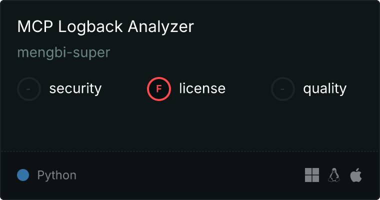The width and height of the screenshot is (380, 200).
Task: Click the word Analyzer in the title
Action: pyautogui.click(x=161, y=26)
